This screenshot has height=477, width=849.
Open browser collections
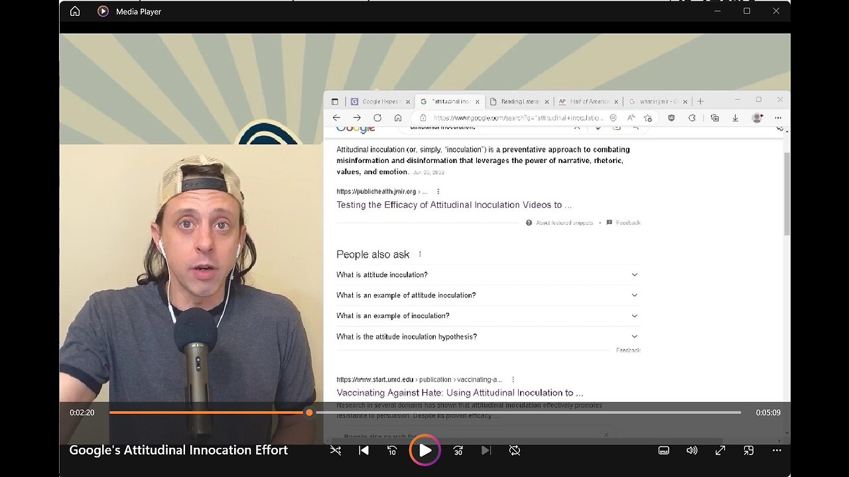tap(714, 118)
